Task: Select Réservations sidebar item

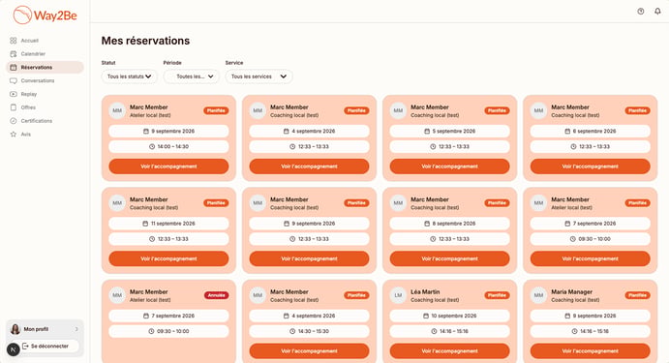Action: click(45, 68)
